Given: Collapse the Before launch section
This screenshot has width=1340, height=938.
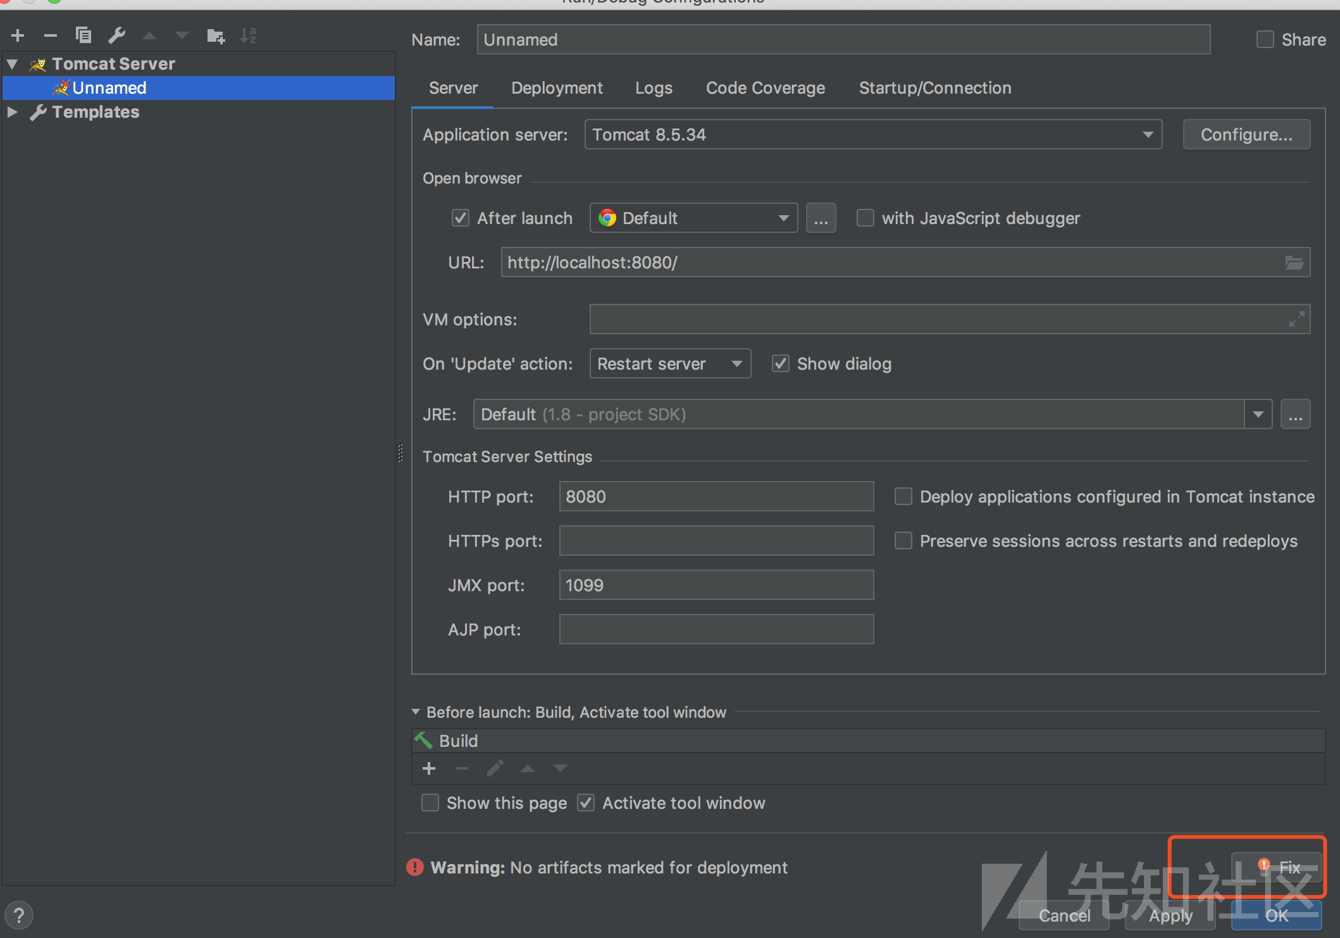Looking at the screenshot, I should 416,712.
